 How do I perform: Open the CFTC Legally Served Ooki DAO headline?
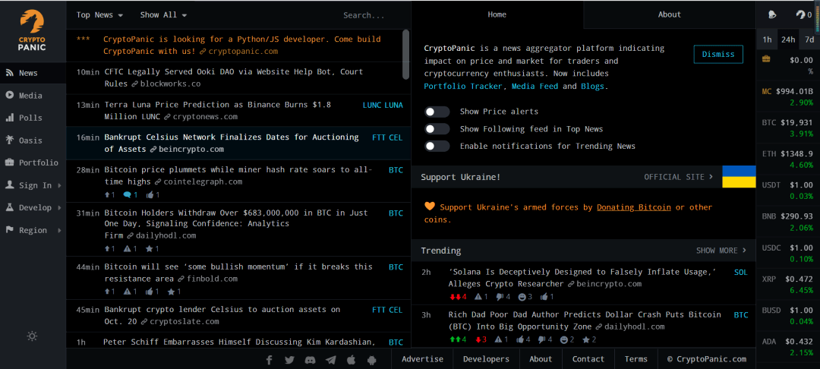point(234,77)
